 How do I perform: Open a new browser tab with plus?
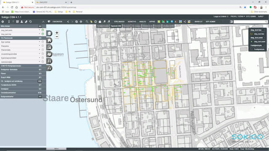pyautogui.click(x=71, y=3)
